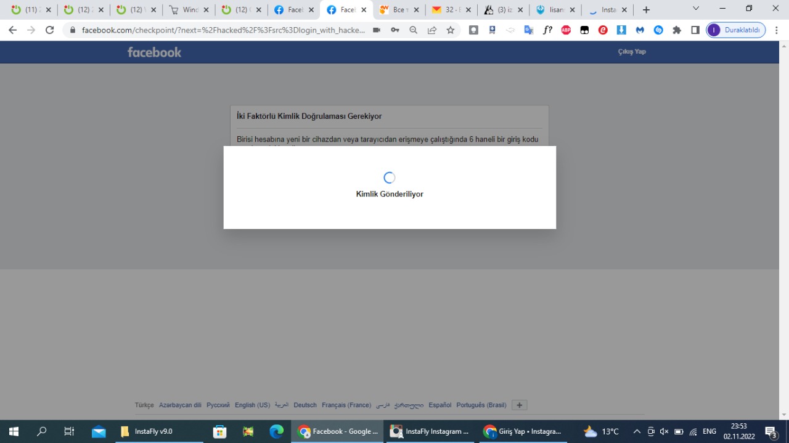Open saved passwords key icon
Screen dimensions: 789x443
pos(395,30)
